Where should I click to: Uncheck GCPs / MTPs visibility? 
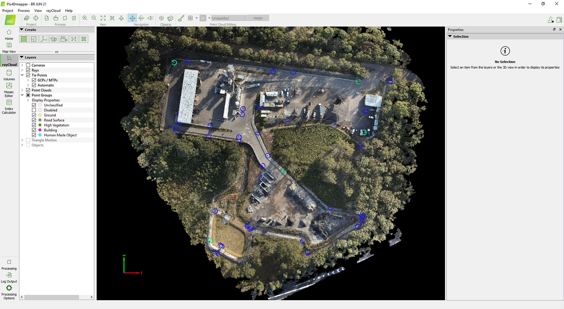34,80
